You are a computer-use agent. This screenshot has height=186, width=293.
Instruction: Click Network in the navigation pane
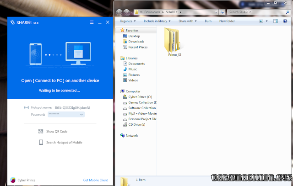(132, 136)
